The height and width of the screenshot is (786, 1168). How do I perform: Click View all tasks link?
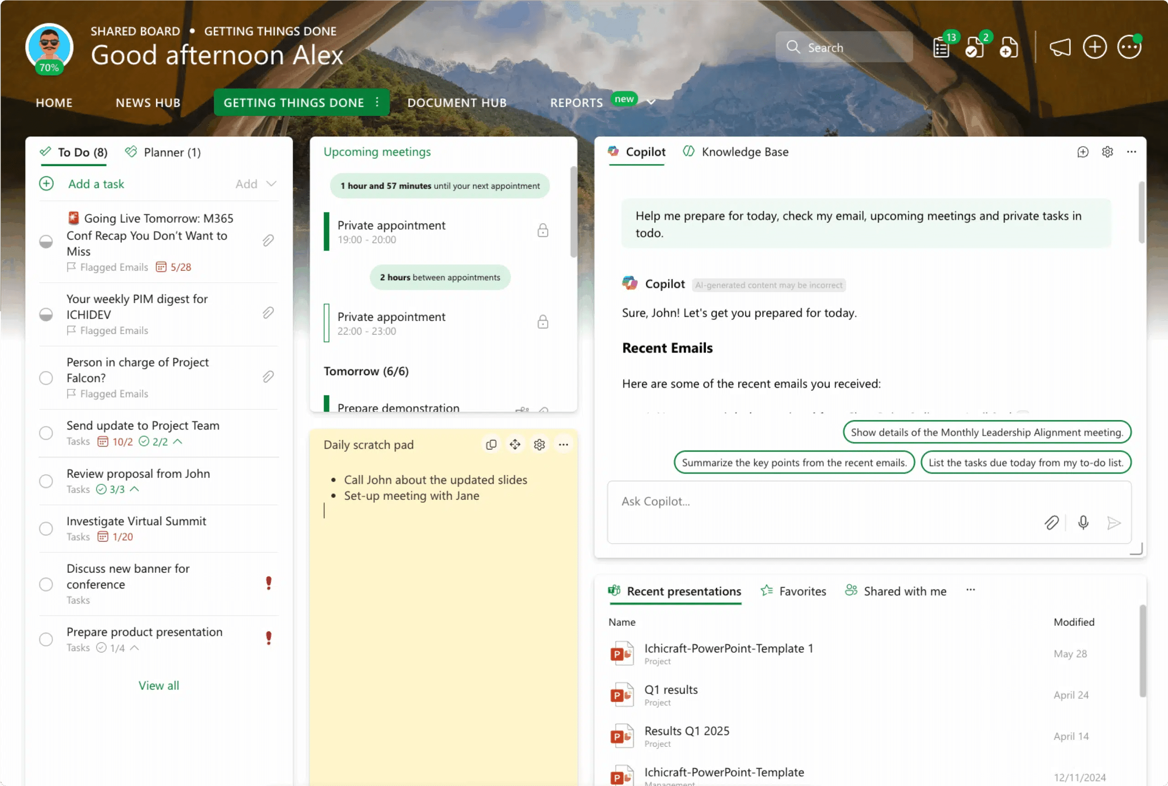coord(159,686)
